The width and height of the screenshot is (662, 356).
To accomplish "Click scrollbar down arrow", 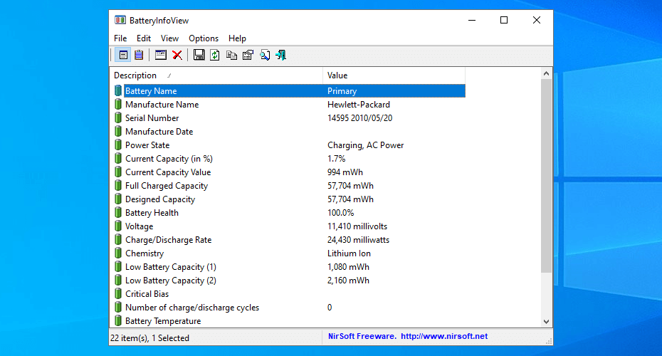I will pos(546,321).
